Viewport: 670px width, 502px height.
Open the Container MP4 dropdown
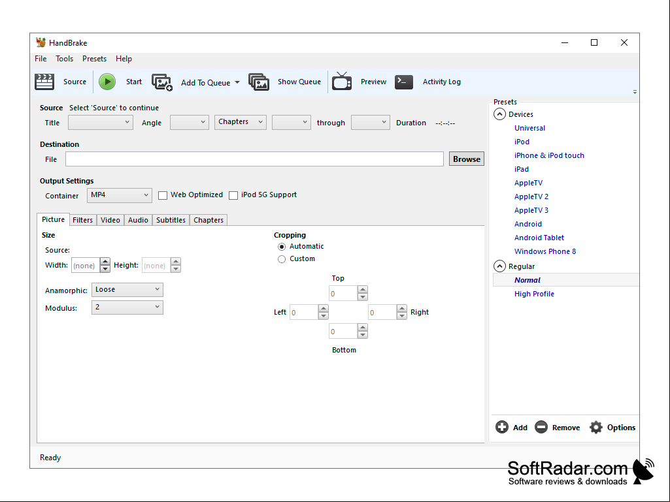click(120, 195)
